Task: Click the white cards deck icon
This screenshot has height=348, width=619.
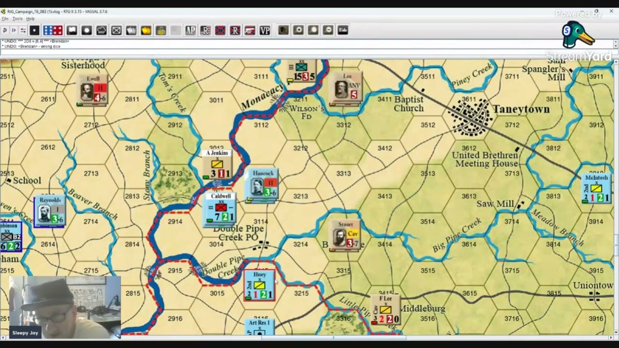Action: pyautogui.click(x=131, y=30)
